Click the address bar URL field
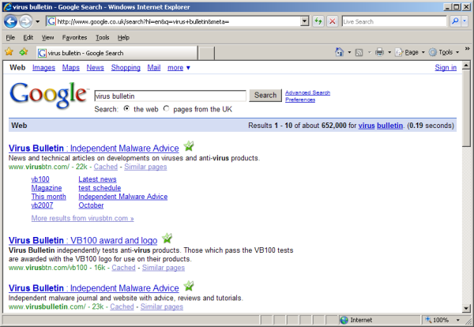Screen dimensions: 474x327 click(174, 21)
